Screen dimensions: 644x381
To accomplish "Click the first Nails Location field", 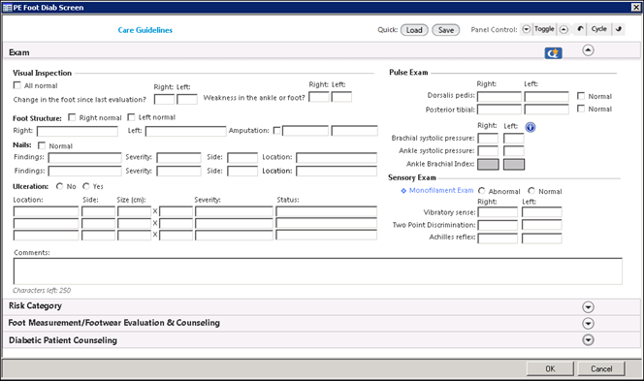I will (x=337, y=158).
